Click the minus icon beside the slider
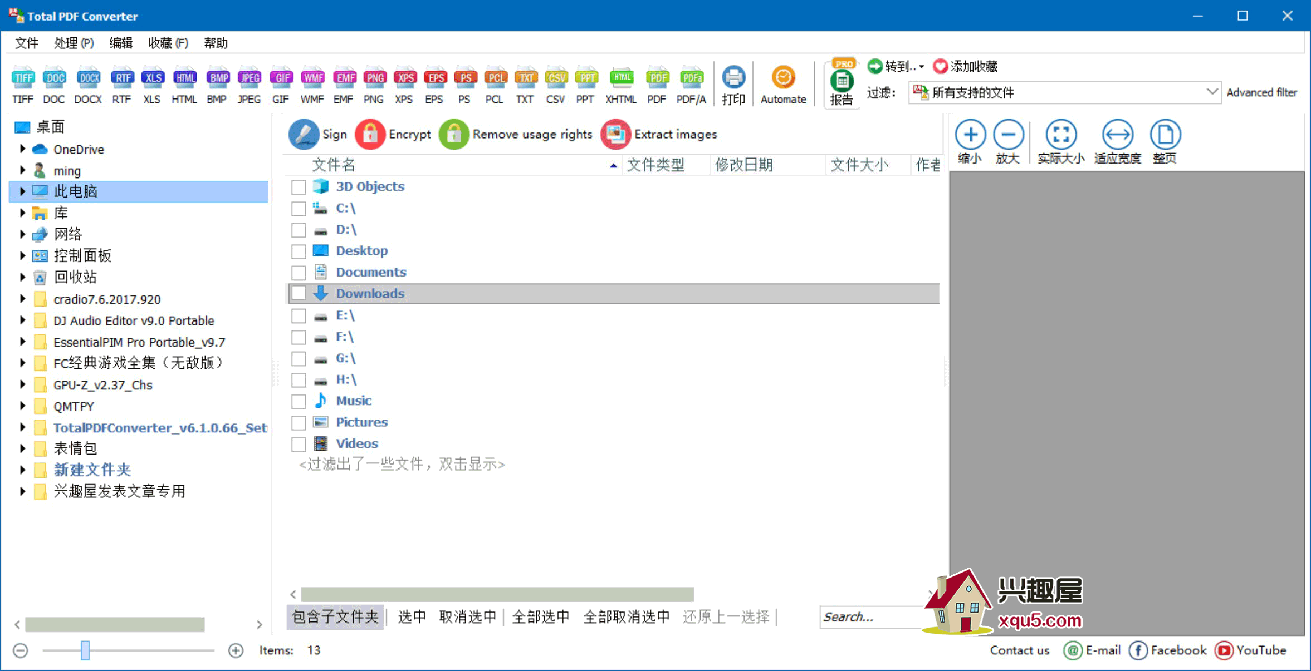The width and height of the screenshot is (1311, 671). (21, 650)
